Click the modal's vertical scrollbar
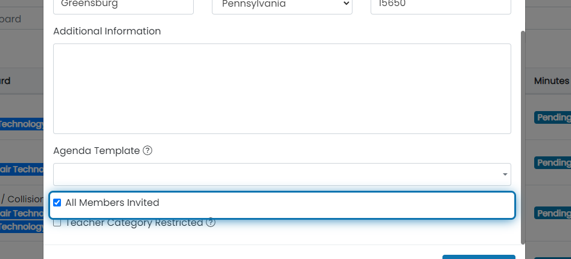This screenshot has height=259, width=571. click(523, 137)
